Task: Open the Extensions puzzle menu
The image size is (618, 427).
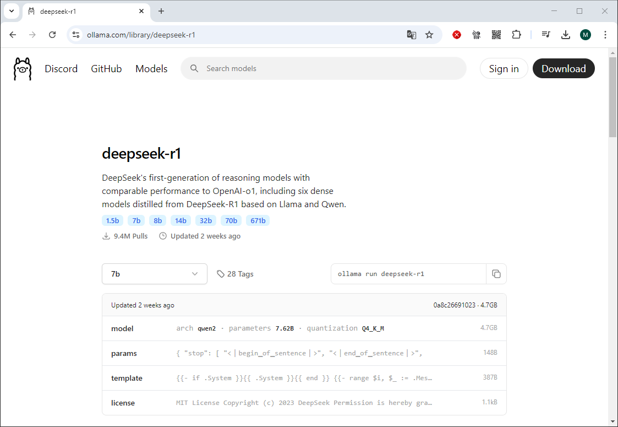Action: pyautogui.click(x=516, y=35)
